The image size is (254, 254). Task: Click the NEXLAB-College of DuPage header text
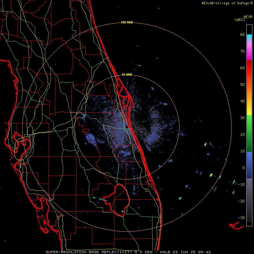(227, 3)
